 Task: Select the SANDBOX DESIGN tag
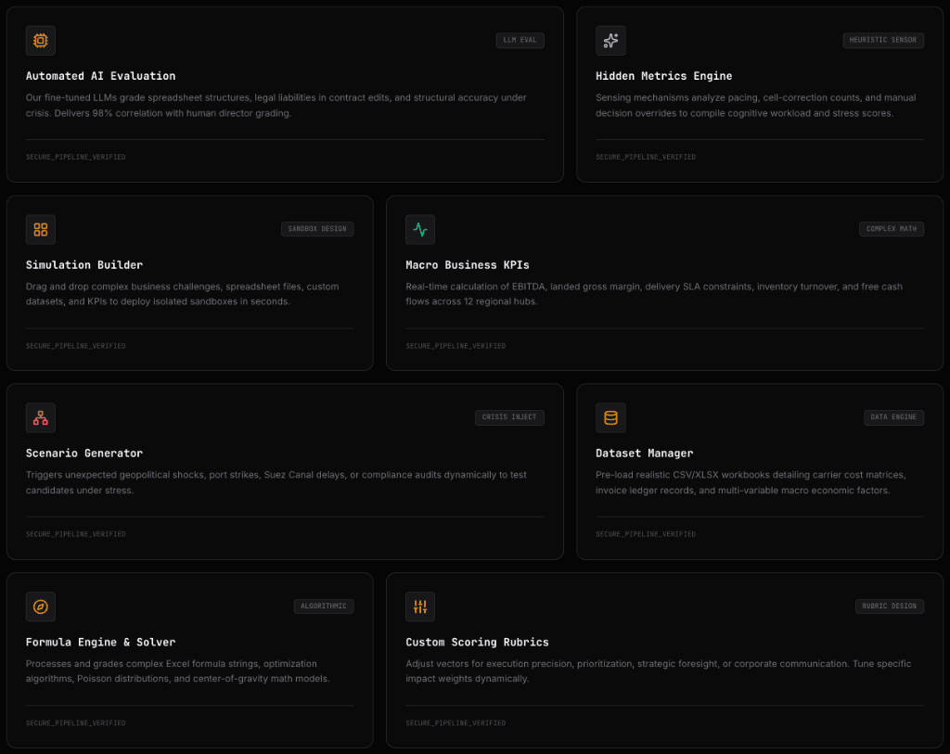click(317, 229)
